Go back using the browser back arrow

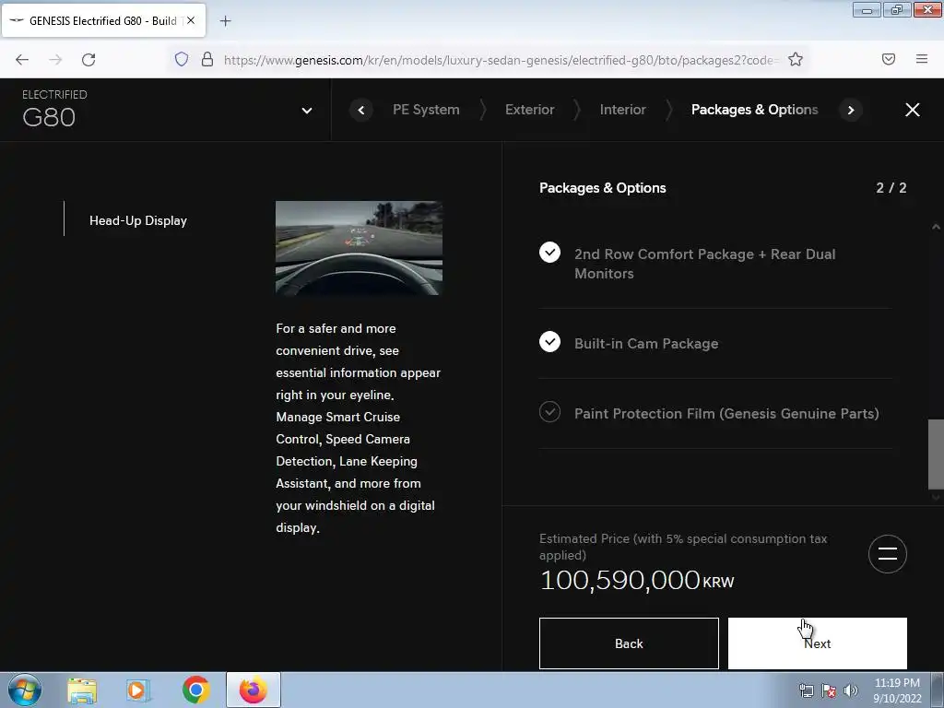[x=22, y=60]
